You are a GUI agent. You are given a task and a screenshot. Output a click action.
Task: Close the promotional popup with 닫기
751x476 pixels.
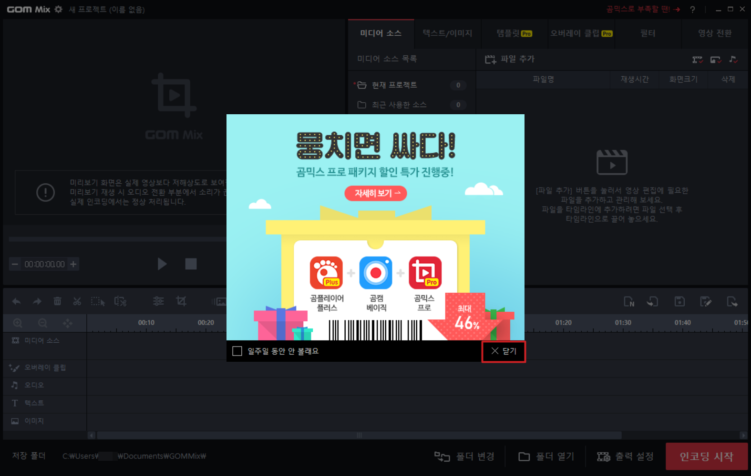[x=504, y=351]
